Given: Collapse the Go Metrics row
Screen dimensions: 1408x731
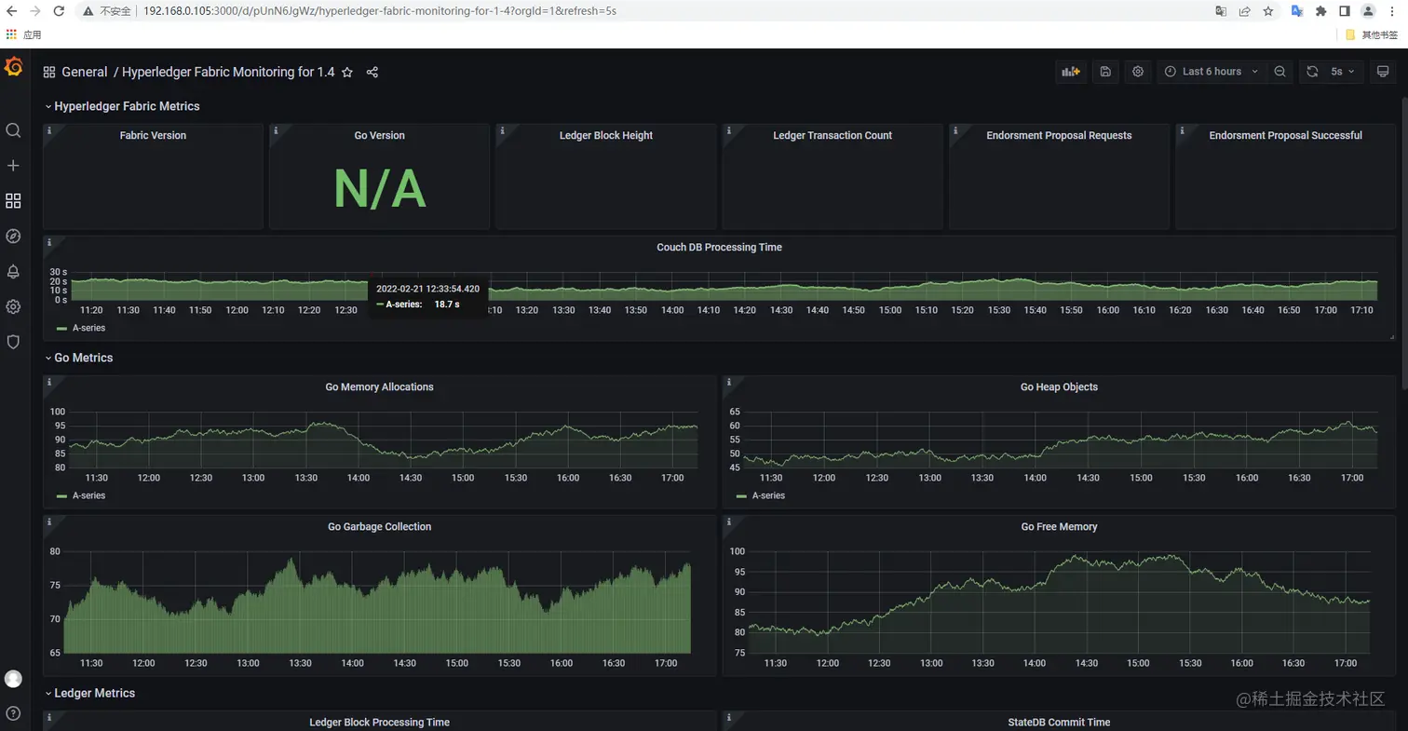Looking at the screenshot, I should point(79,358).
